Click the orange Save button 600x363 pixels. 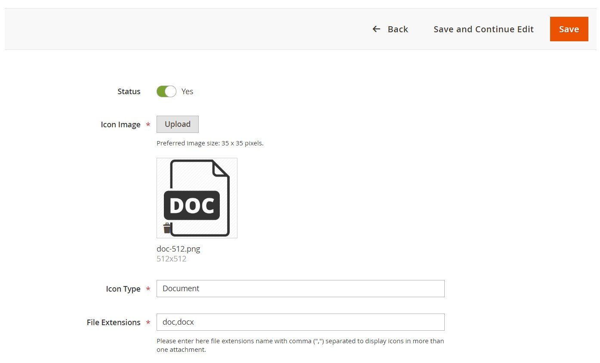click(569, 29)
